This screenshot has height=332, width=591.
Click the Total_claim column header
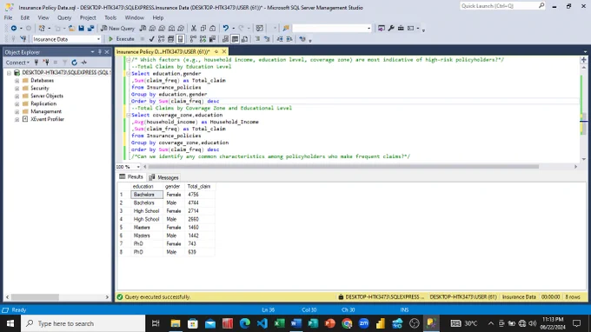199,186
